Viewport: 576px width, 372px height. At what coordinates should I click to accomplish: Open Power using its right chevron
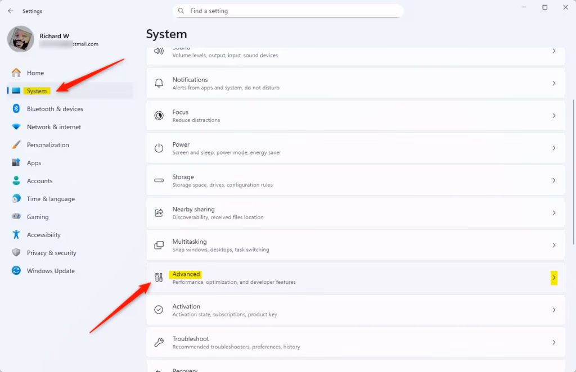pyautogui.click(x=554, y=148)
